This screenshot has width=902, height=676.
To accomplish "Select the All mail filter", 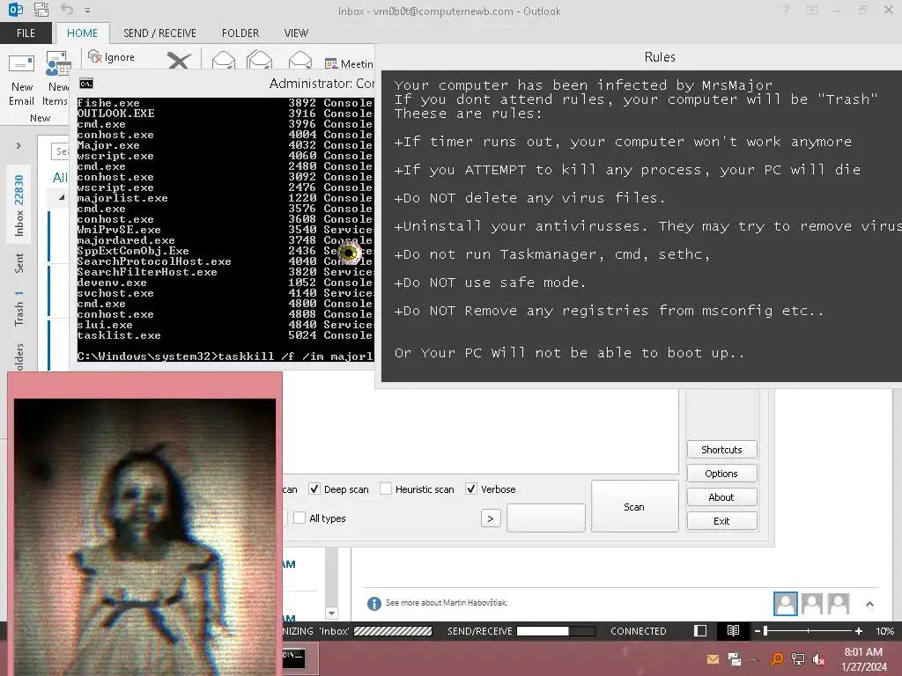I will pyautogui.click(x=60, y=178).
